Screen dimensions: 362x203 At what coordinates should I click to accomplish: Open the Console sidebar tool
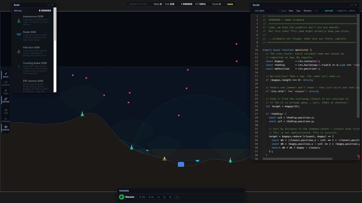6,120
